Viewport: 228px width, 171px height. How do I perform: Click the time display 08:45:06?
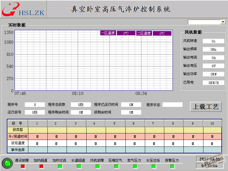click(x=210, y=166)
